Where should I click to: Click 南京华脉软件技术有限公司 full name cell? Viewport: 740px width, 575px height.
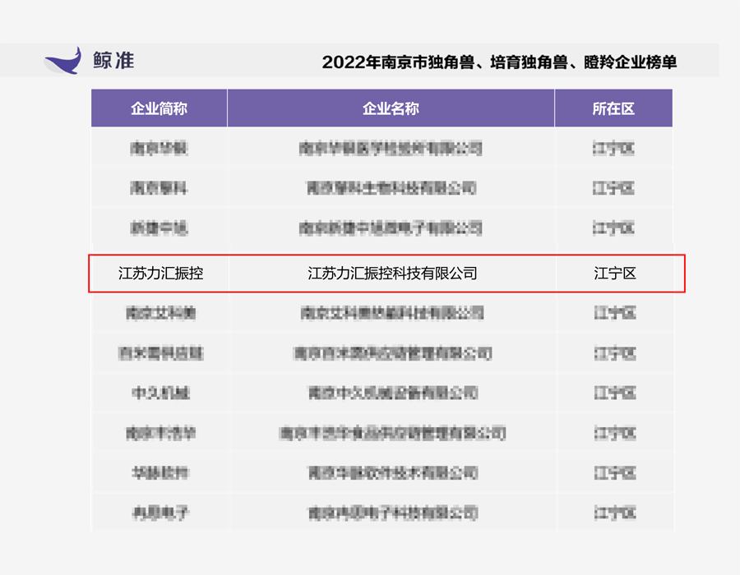pos(391,473)
